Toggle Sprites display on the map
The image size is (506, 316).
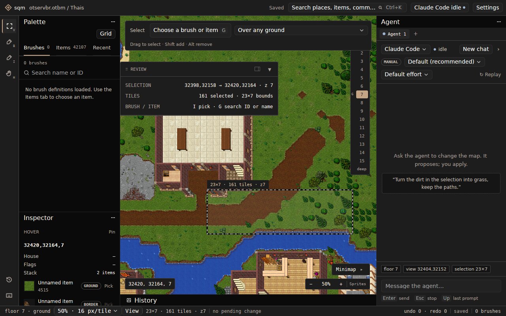coord(357,284)
